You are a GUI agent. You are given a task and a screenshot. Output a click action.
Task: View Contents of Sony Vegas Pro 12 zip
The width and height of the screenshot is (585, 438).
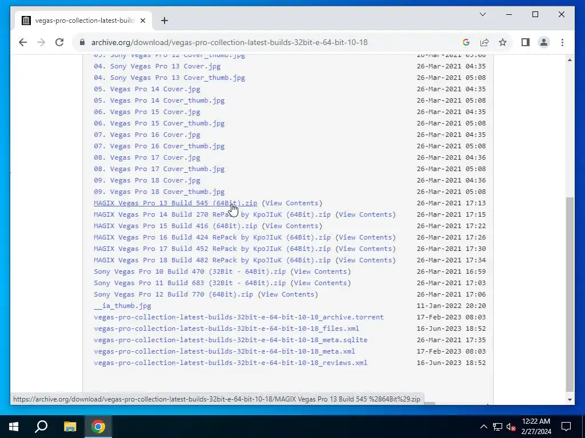(x=288, y=294)
